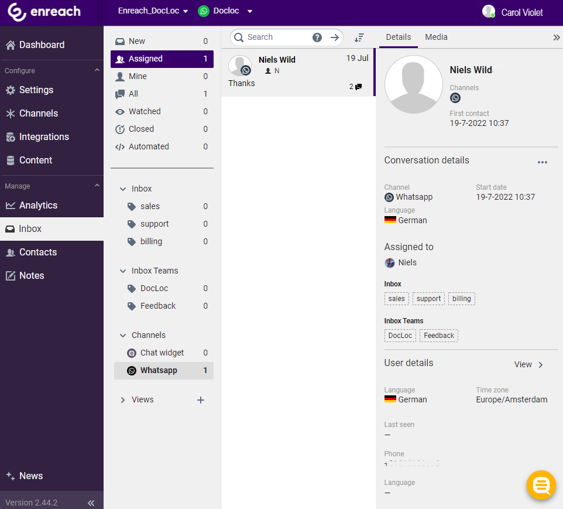563x509 pixels.
Task: Open conversation details three-dot menu
Action: pos(542,162)
